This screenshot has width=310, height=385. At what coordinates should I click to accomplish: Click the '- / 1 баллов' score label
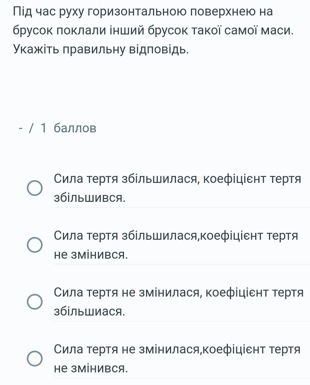tap(57, 128)
